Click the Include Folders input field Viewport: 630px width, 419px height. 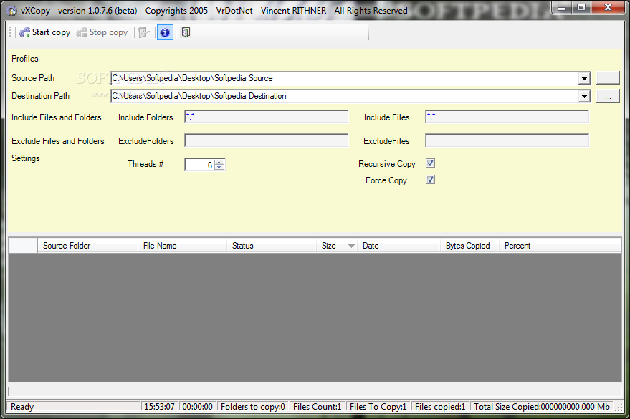tap(267, 117)
